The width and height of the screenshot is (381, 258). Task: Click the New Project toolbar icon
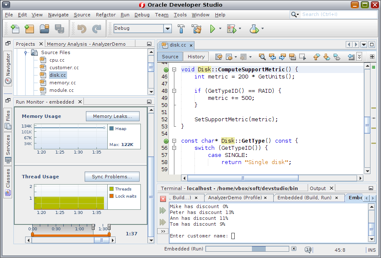click(x=29, y=29)
